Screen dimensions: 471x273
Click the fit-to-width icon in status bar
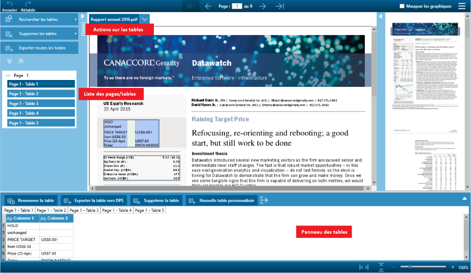[x=364, y=267]
